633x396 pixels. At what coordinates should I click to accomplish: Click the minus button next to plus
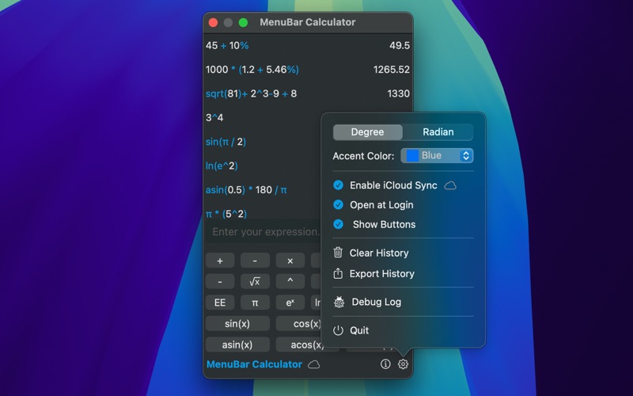click(x=255, y=261)
